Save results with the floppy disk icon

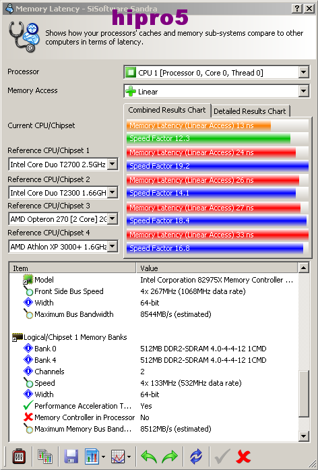71,457
